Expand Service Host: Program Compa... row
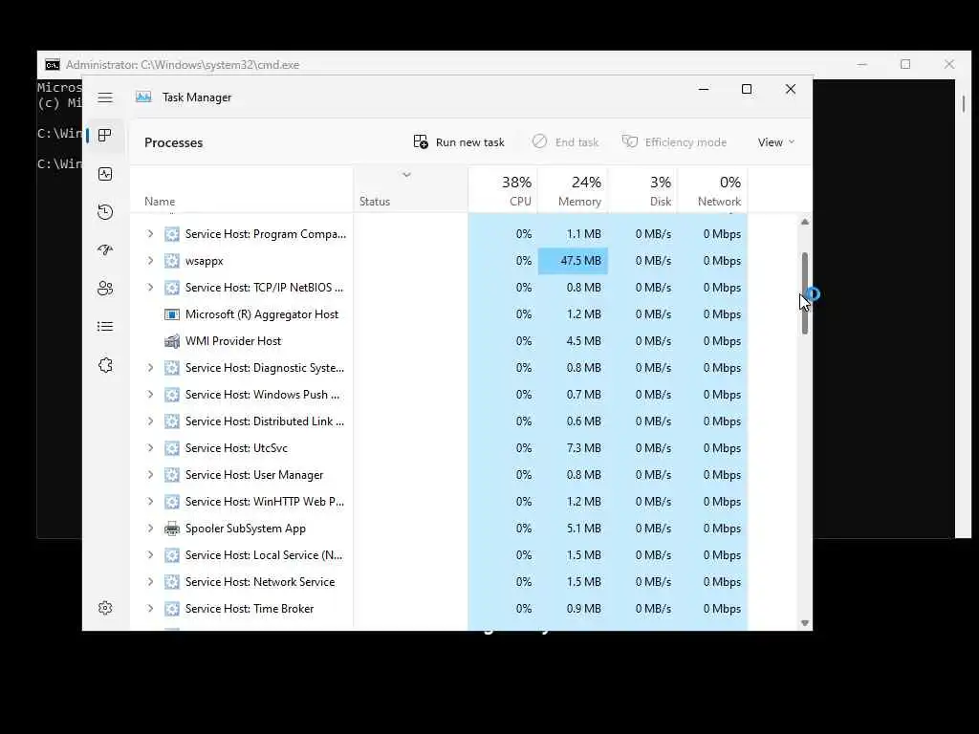Screen dimensions: 979x734 [x=150, y=234]
